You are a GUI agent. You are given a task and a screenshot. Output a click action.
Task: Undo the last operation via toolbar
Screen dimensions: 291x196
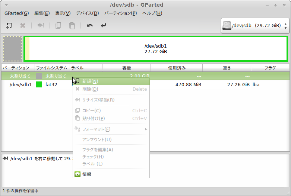pyautogui.click(x=90, y=26)
